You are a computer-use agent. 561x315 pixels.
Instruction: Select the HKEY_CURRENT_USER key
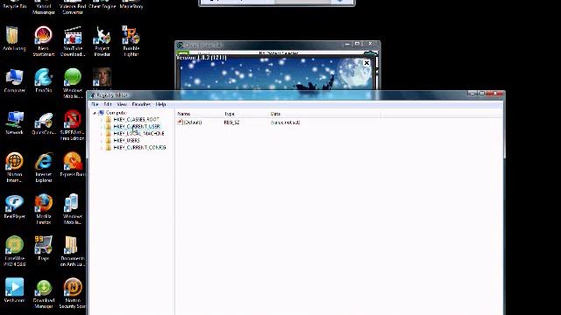[x=137, y=126]
